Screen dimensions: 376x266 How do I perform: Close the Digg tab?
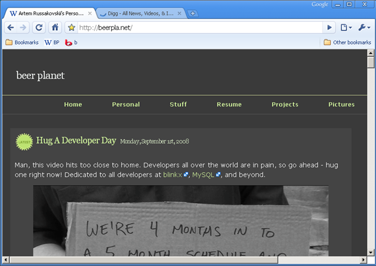(179, 14)
